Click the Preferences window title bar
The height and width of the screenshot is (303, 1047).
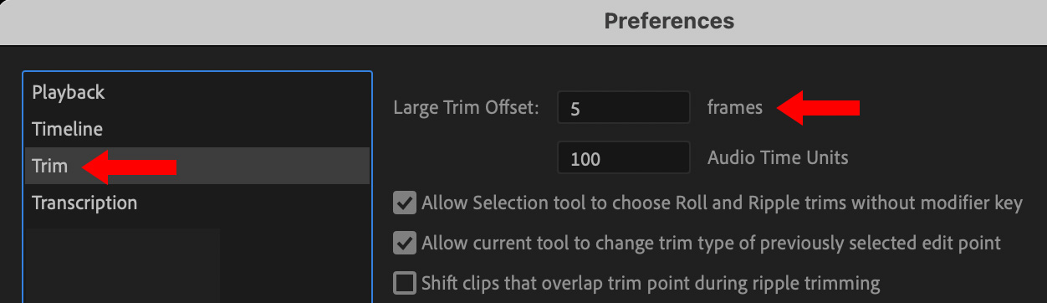coord(523,21)
